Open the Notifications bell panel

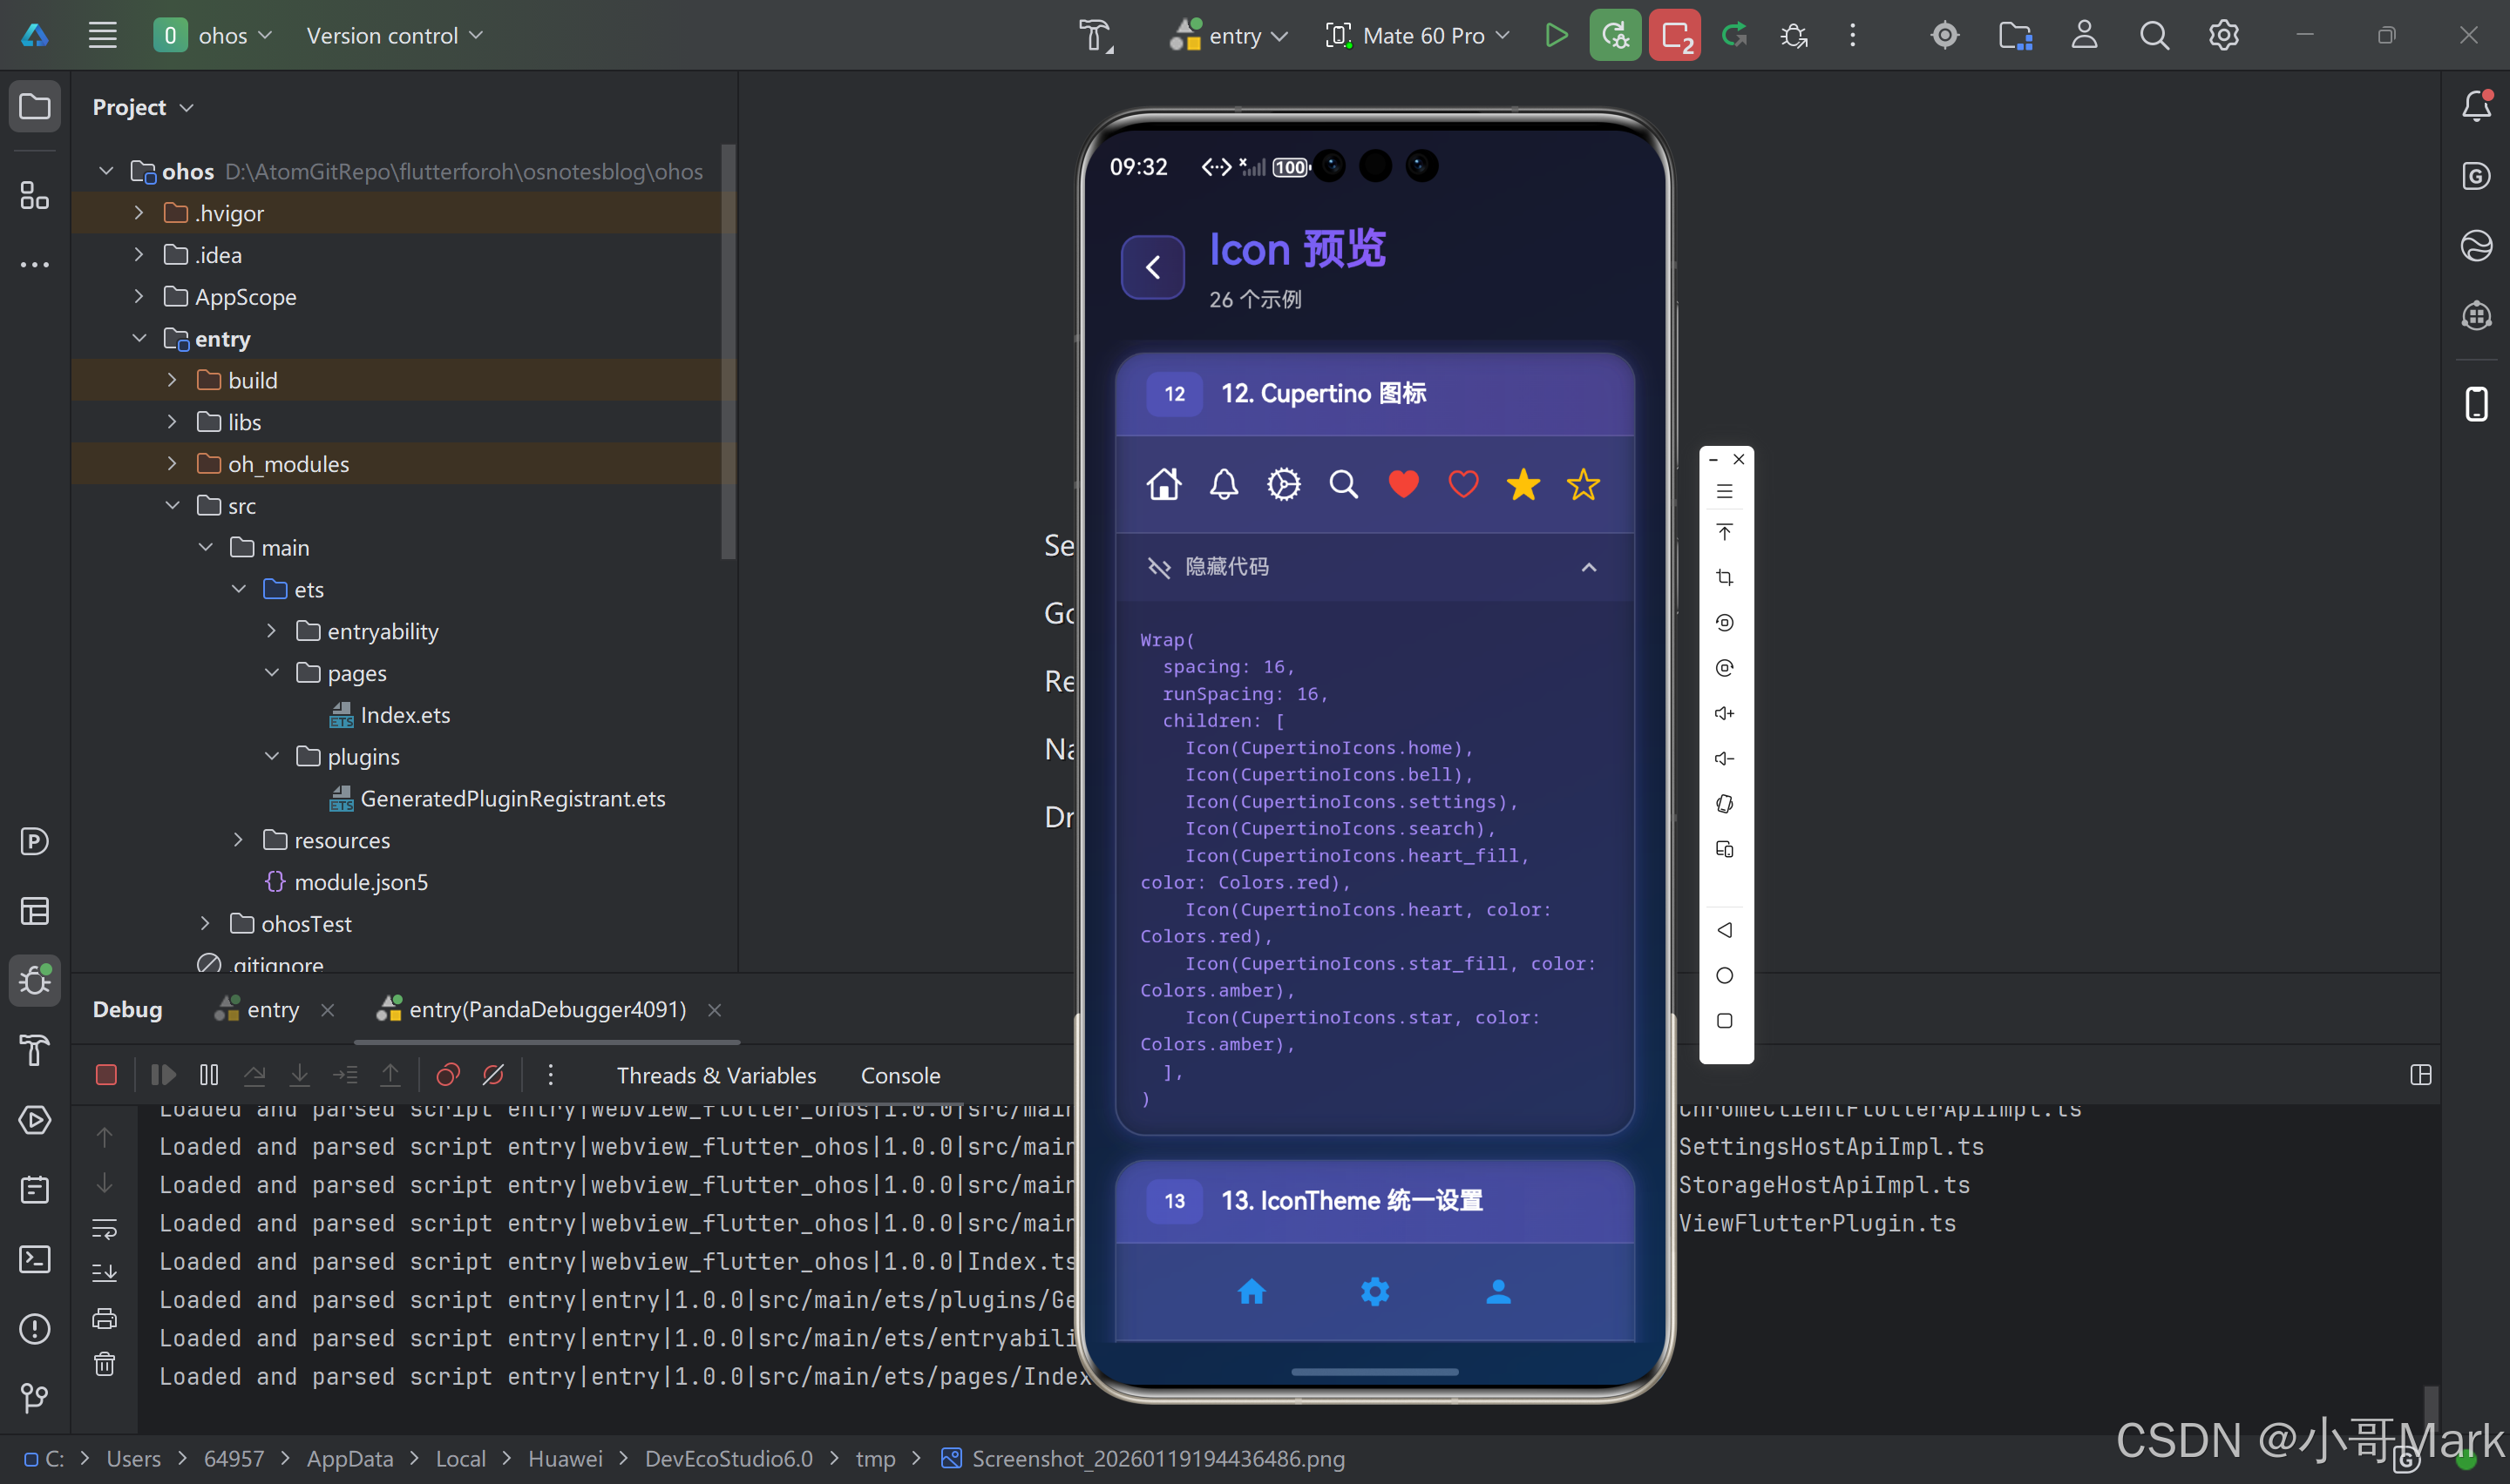2476,106
